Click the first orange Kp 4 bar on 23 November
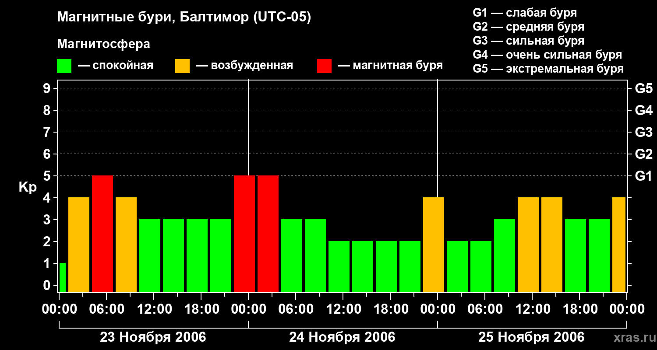Image resolution: width=657 pixels, height=350 pixels. (79, 245)
